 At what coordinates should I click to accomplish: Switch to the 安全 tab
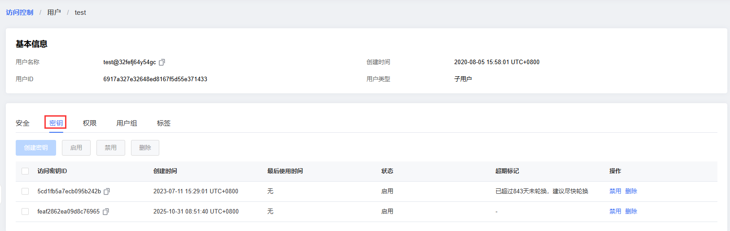pyautogui.click(x=22, y=123)
